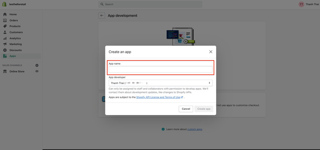Click the custom apps link
This screenshot has height=150, width=320.
point(195,129)
